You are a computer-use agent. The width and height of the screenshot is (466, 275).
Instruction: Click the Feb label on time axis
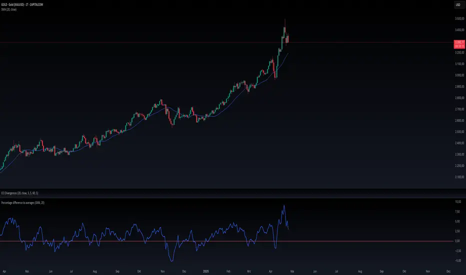(228, 271)
